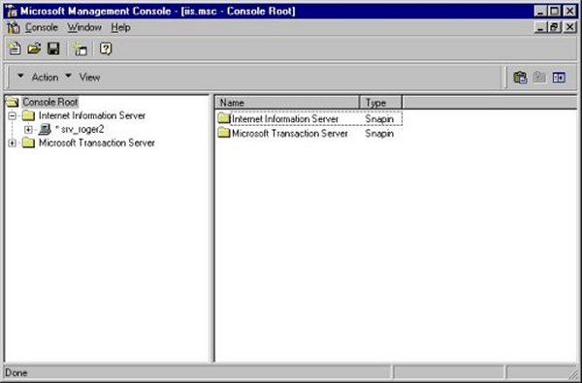Click the grayed-out up-one-level icon
Image resolution: width=582 pixels, height=383 pixels.
(539, 78)
